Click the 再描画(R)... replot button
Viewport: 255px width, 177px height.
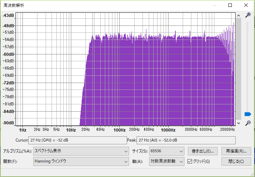tap(236, 151)
